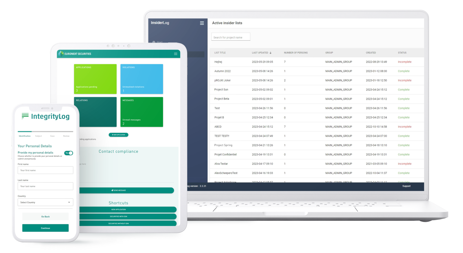Go to the Case step tab
The width and height of the screenshot is (463, 253).
pyautogui.click(x=52, y=136)
